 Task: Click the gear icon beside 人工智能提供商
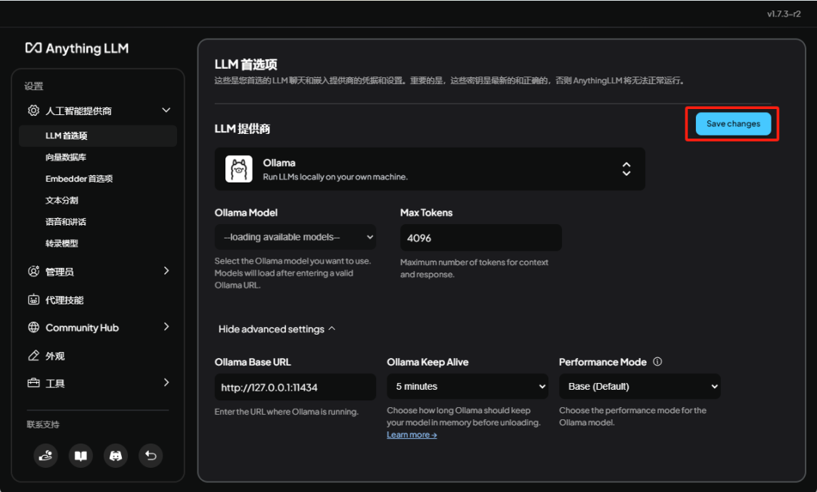pos(33,111)
